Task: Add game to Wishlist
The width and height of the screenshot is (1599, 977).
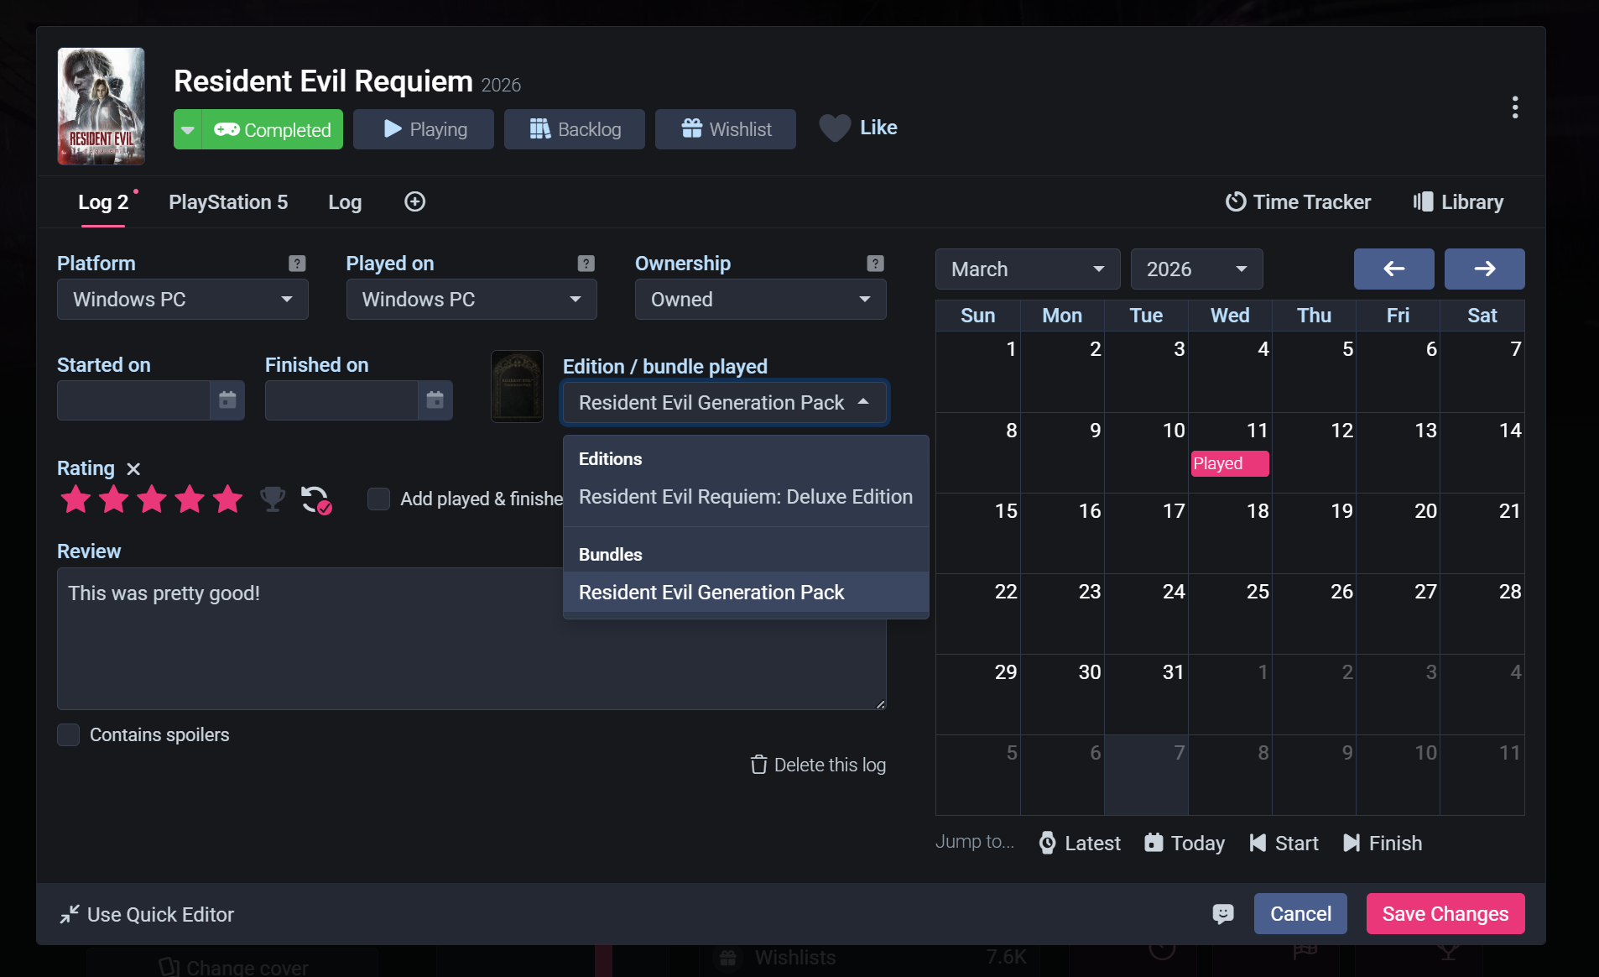Action: point(726,129)
